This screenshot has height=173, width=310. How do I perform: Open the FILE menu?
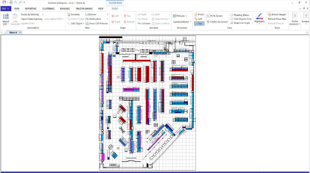tap(6, 9)
